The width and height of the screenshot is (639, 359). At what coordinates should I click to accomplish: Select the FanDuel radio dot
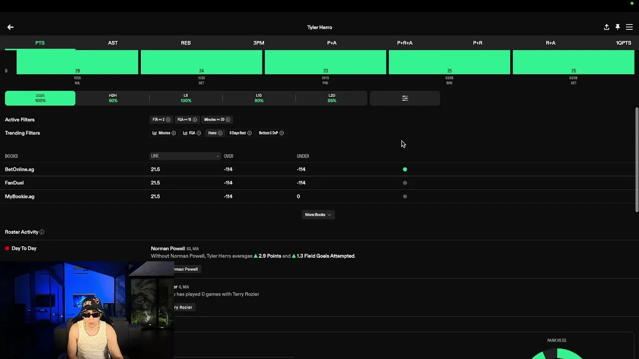click(x=405, y=183)
